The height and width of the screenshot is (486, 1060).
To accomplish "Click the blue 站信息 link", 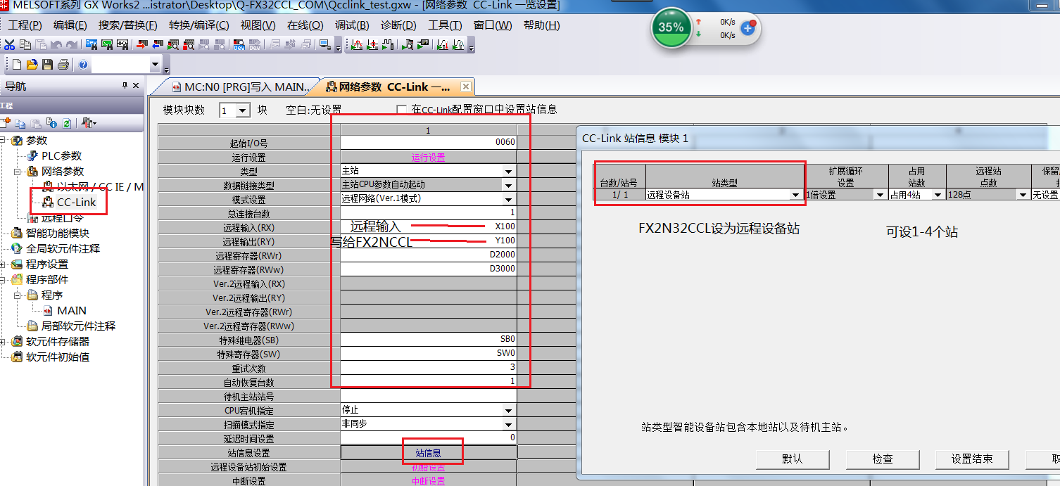I will click(428, 453).
